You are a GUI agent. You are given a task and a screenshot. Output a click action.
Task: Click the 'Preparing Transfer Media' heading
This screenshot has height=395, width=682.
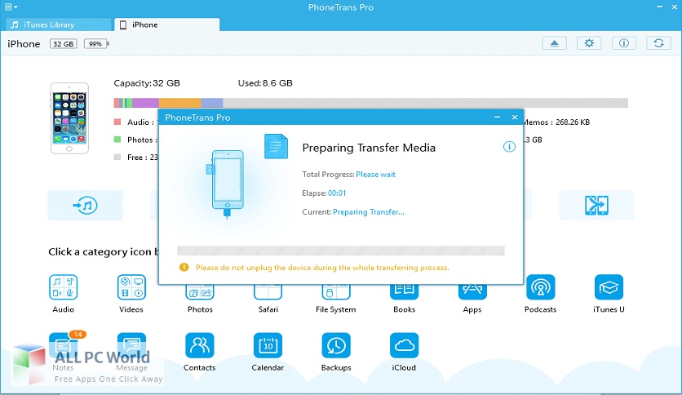(x=369, y=148)
